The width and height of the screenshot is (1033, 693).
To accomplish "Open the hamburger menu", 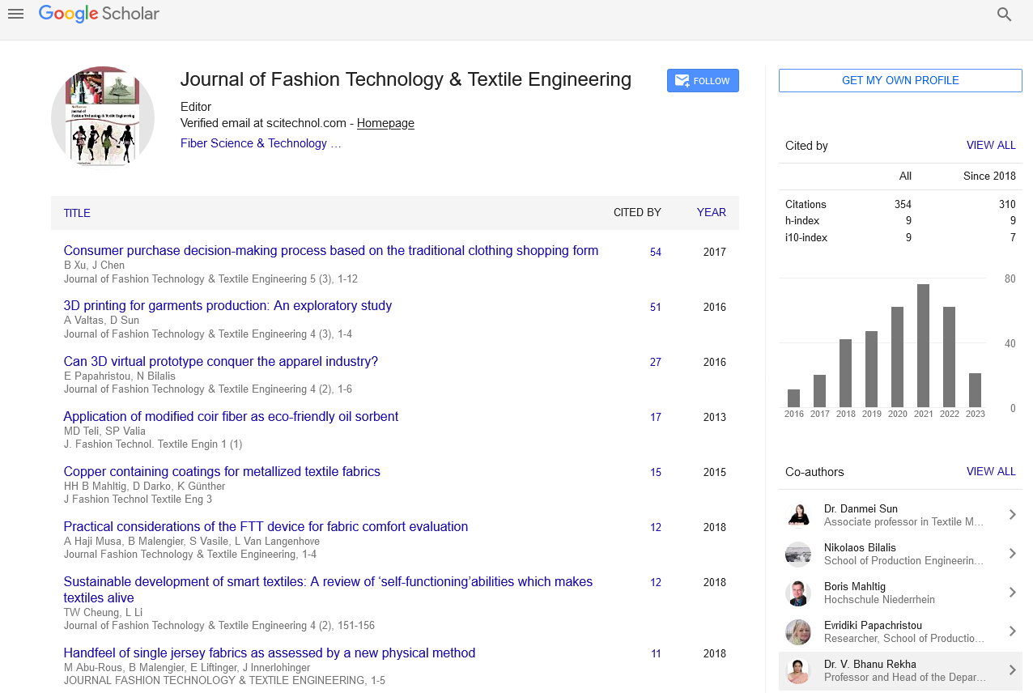I will 15,14.
